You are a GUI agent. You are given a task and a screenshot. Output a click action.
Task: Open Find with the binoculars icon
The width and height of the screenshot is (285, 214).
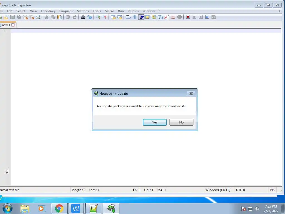83,17
